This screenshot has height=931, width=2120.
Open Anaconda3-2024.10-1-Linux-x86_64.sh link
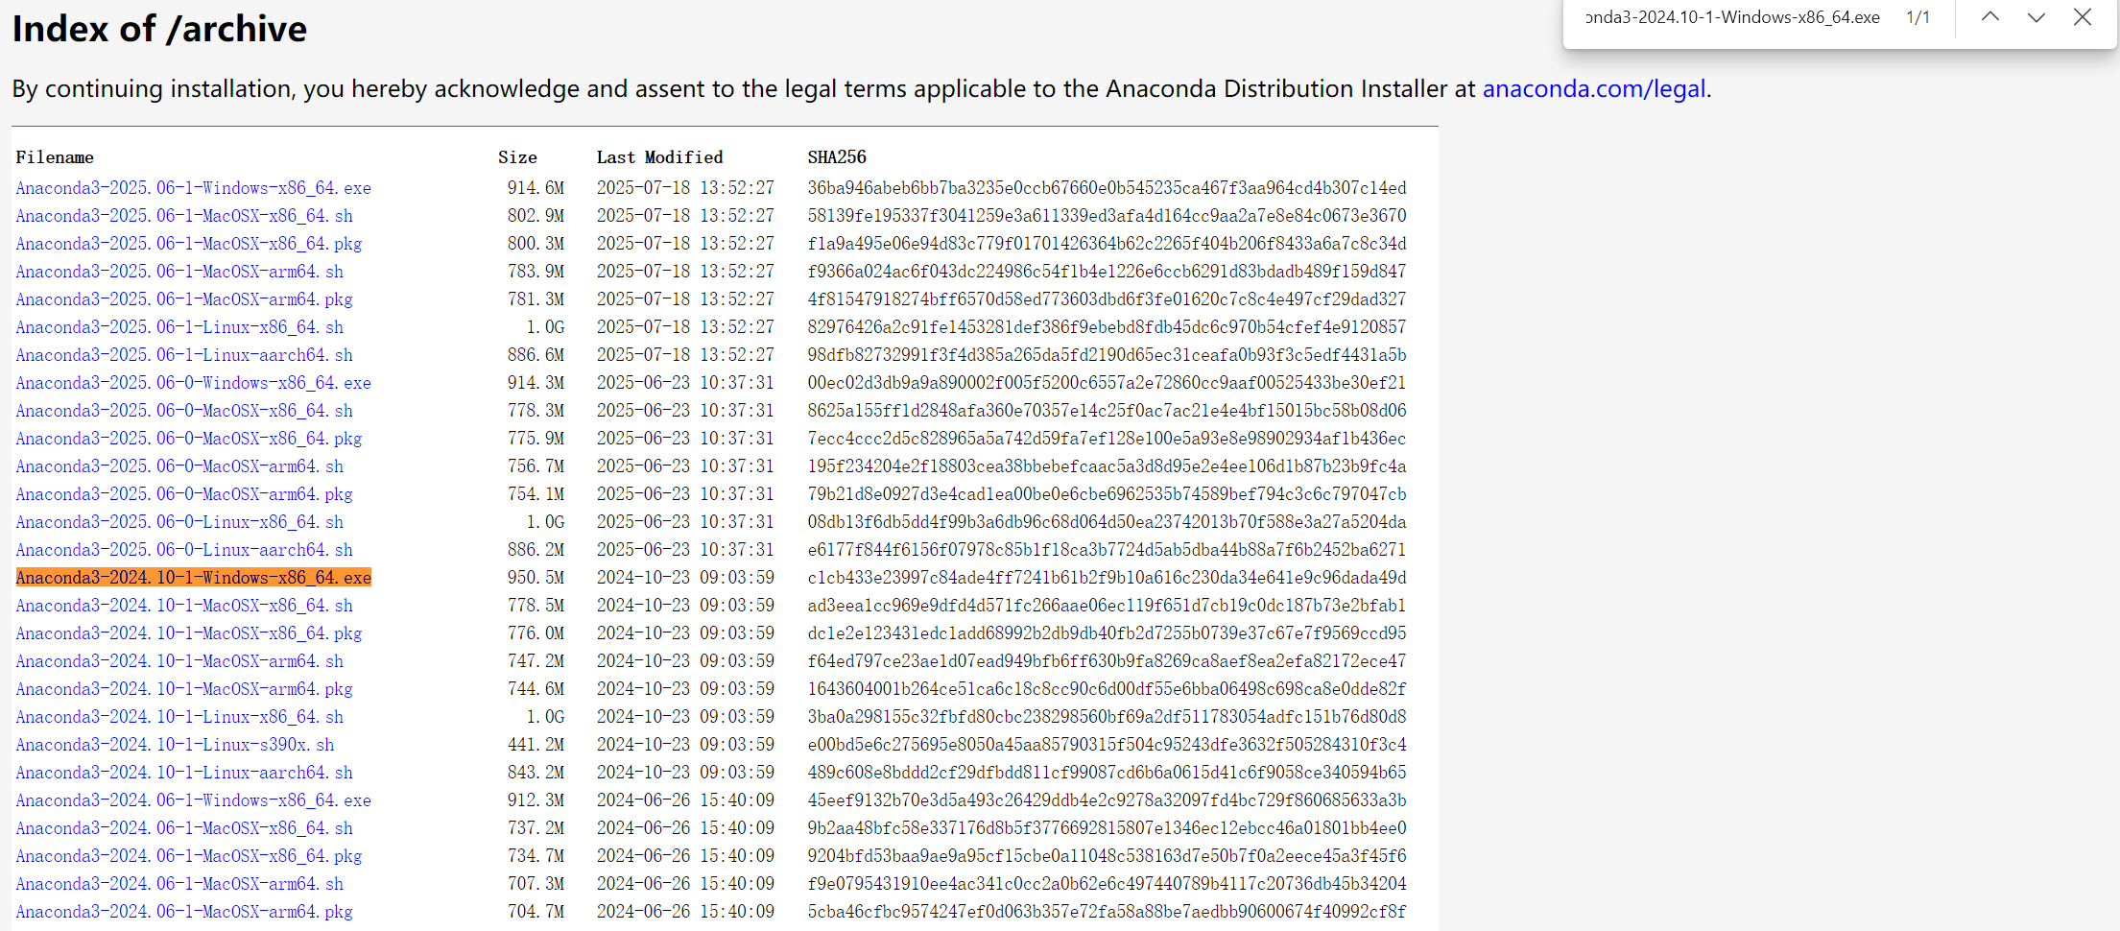tap(179, 717)
